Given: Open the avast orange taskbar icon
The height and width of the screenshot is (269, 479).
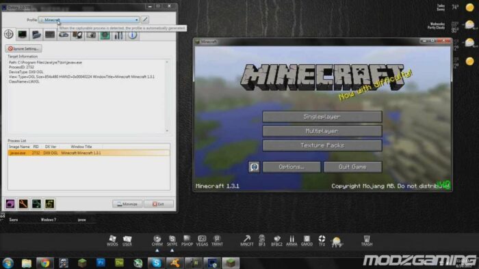Looking at the screenshot, I should tap(175, 263).
